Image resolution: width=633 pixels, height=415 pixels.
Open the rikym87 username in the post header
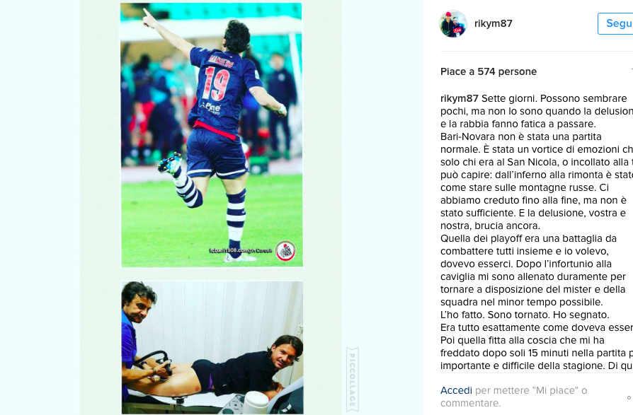pyautogui.click(x=494, y=23)
